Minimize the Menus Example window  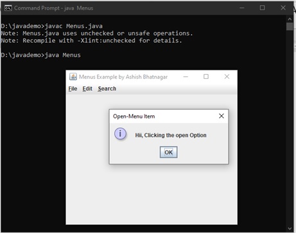click(x=186, y=77)
